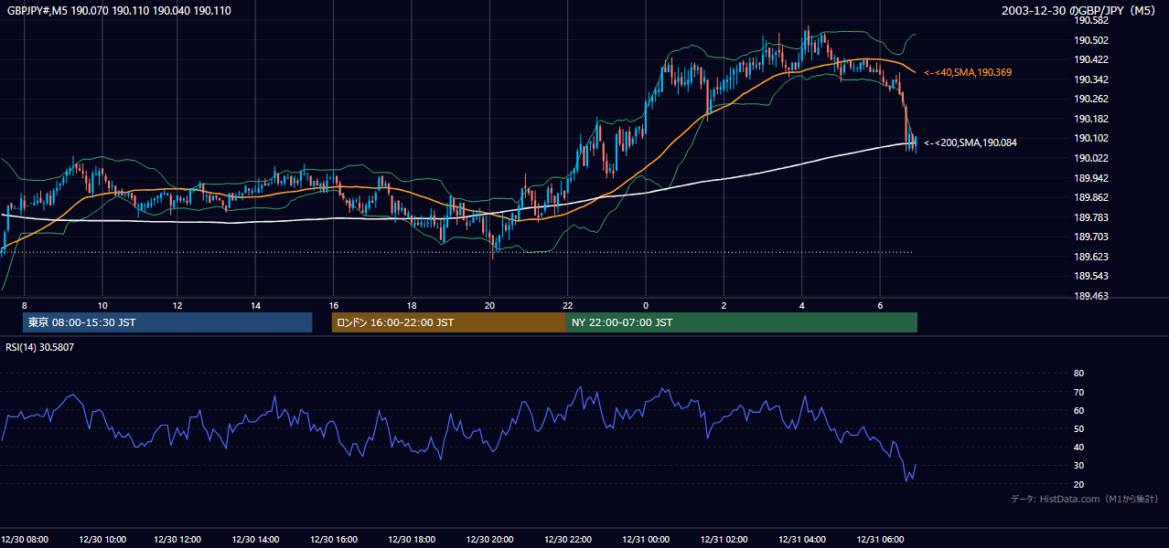Viewport: 1169px width, 548px height.
Task: Click the RSI(14) 30.5807 indicator label
Action: pyautogui.click(x=40, y=347)
